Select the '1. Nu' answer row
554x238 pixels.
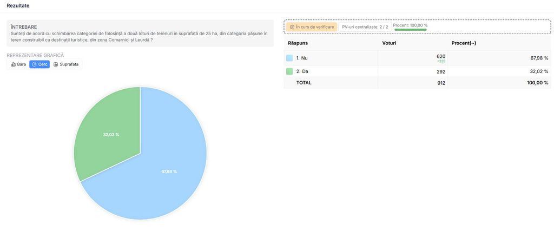coord(417,58)
